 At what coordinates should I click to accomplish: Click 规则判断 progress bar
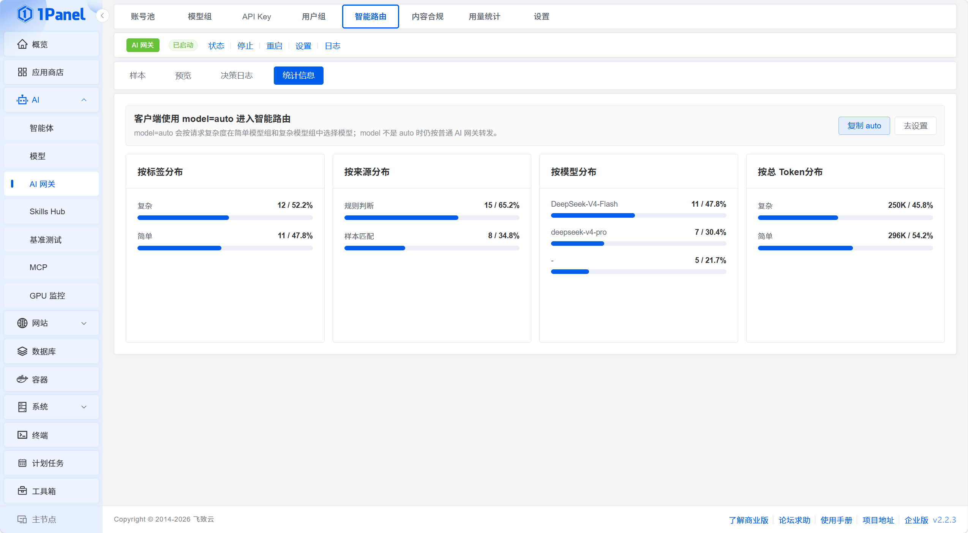pyautogui.click(x=432, y=218)
